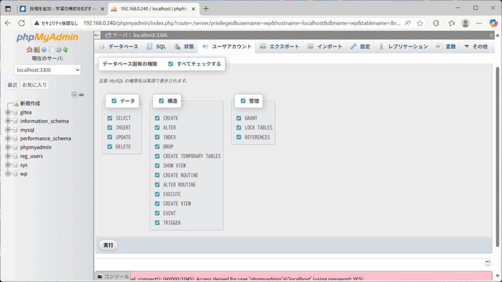Click the logout door icon in sidebar
The width and height of the screenshot is (502, 282).
point(36,50)
